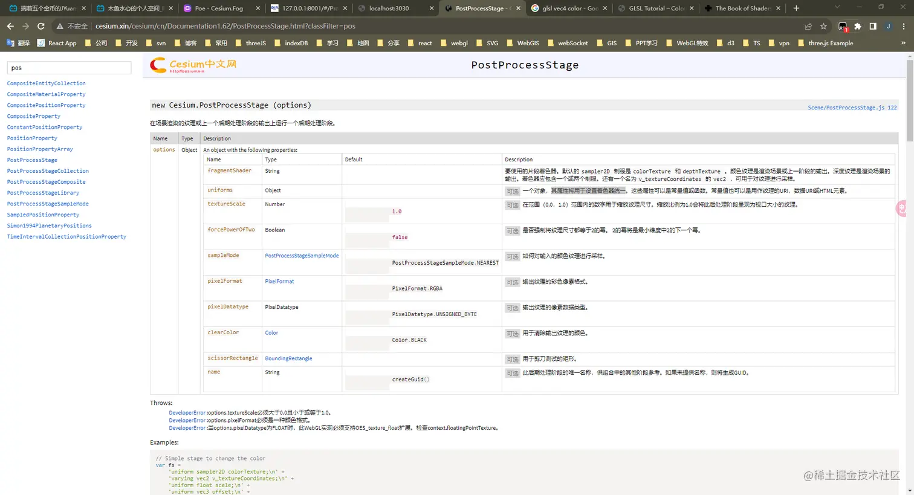Image resolution: width=914 pixels, height=495 pixels.
Task: Open SampledPositionProperty in sidebar
Action: click(43, 215)
